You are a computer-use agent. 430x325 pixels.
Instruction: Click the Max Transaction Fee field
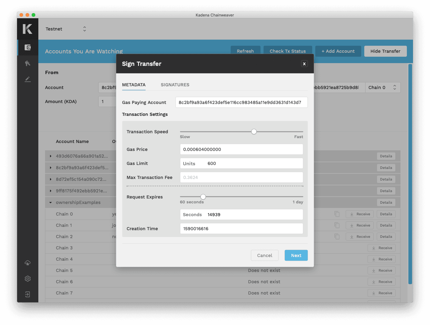pyautogui.click(x=241, y=177)
